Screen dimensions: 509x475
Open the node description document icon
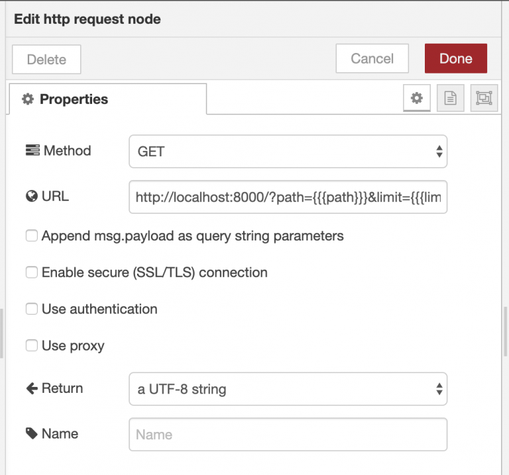click(450, 98)
